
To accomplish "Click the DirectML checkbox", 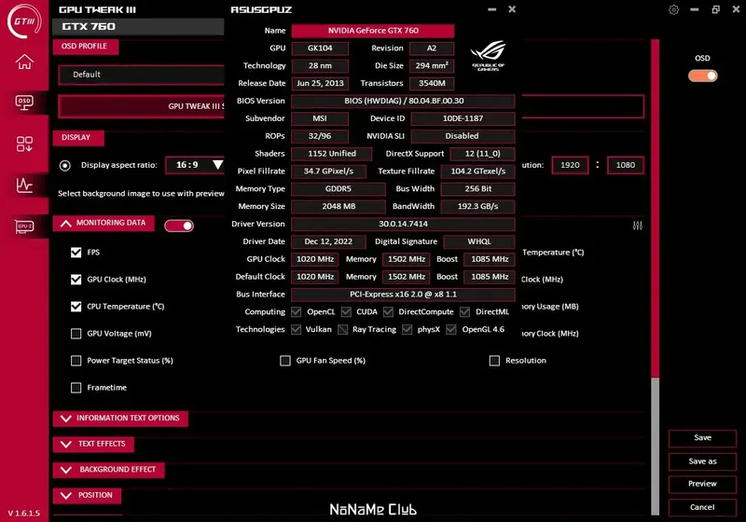I will click(464, 312).
